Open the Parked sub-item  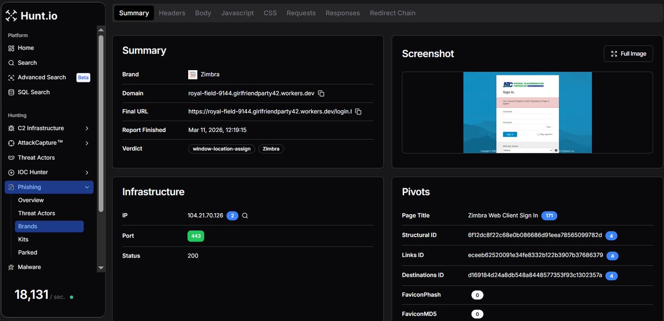click(28, 252)
